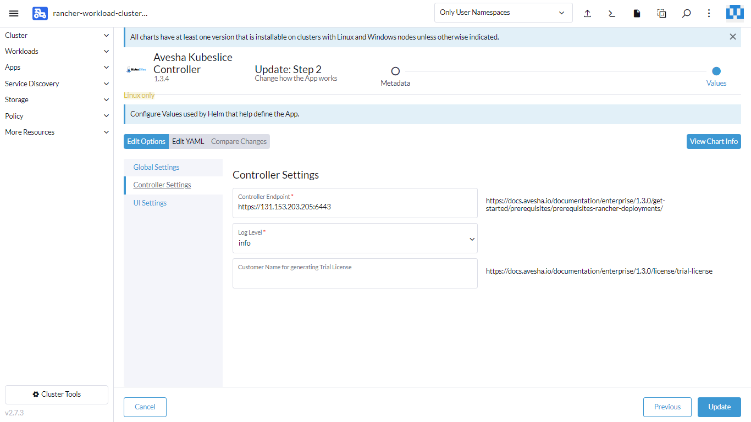
Task: Select the Values step circle
Action: [x=716, y=71]
